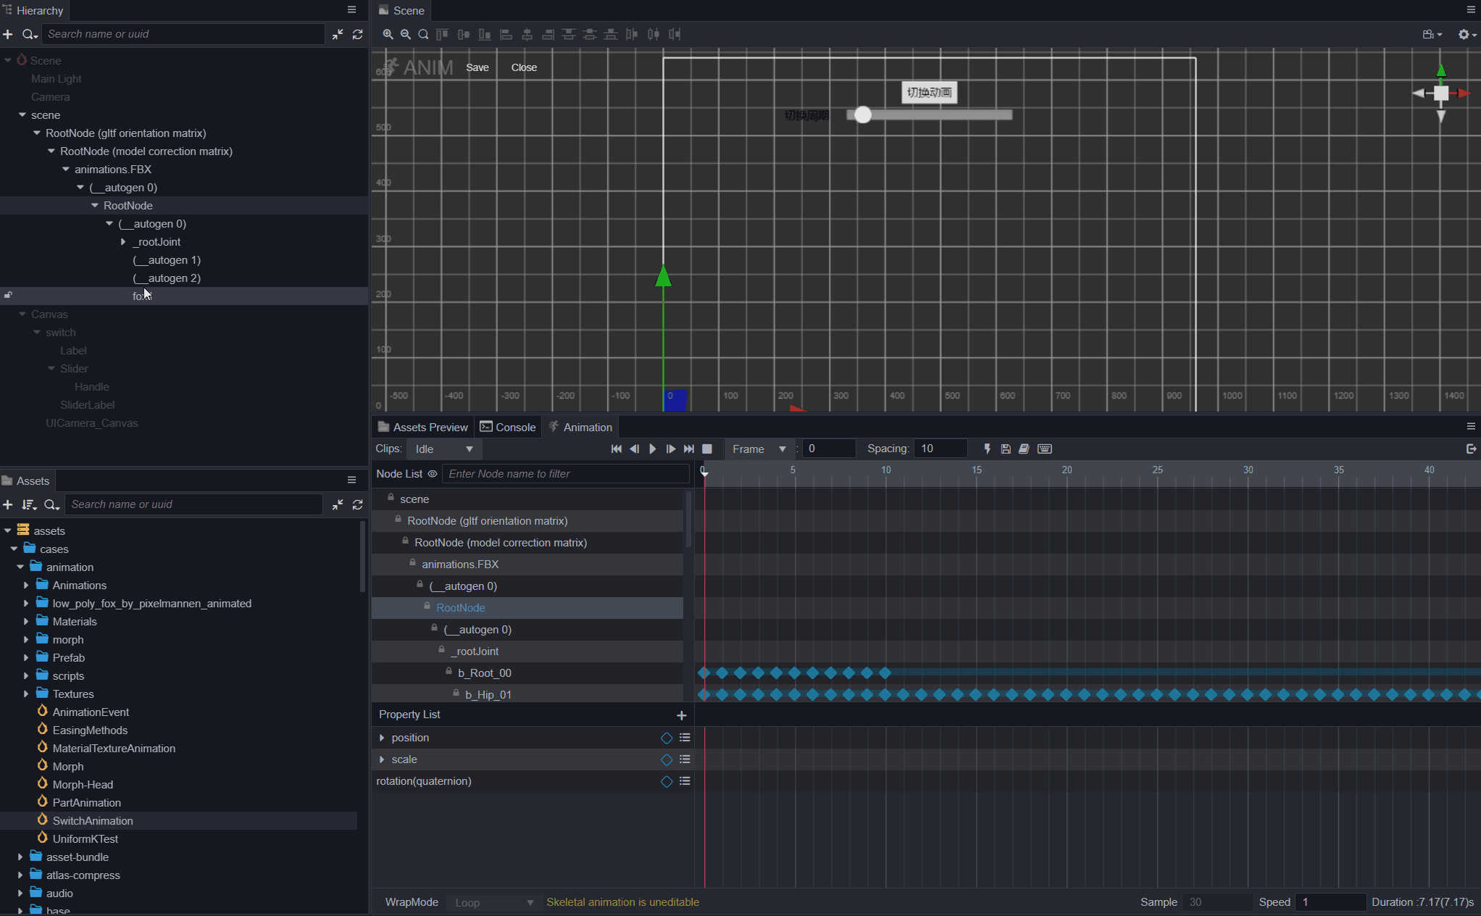
Task: Open the Clips dropdown showing Idle
Action: coord(443,449)
